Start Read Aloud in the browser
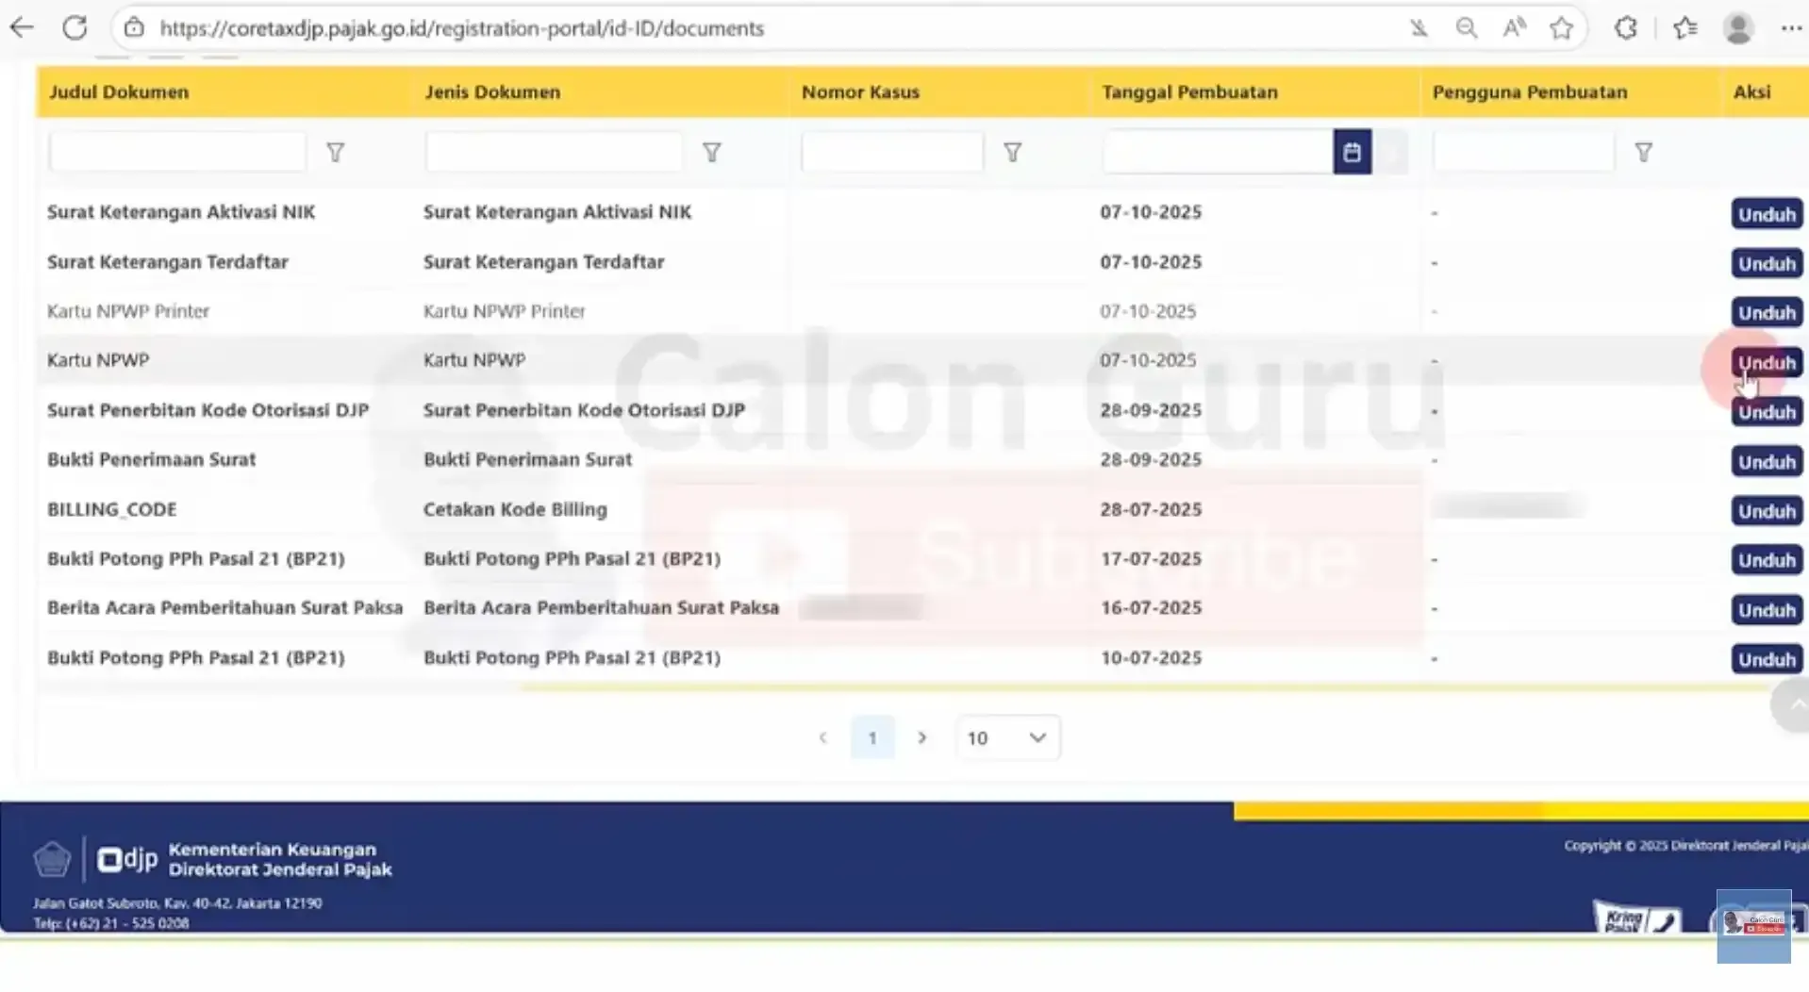Image resolution: width=1809 pixels, height=992 pixels. 1514,27
